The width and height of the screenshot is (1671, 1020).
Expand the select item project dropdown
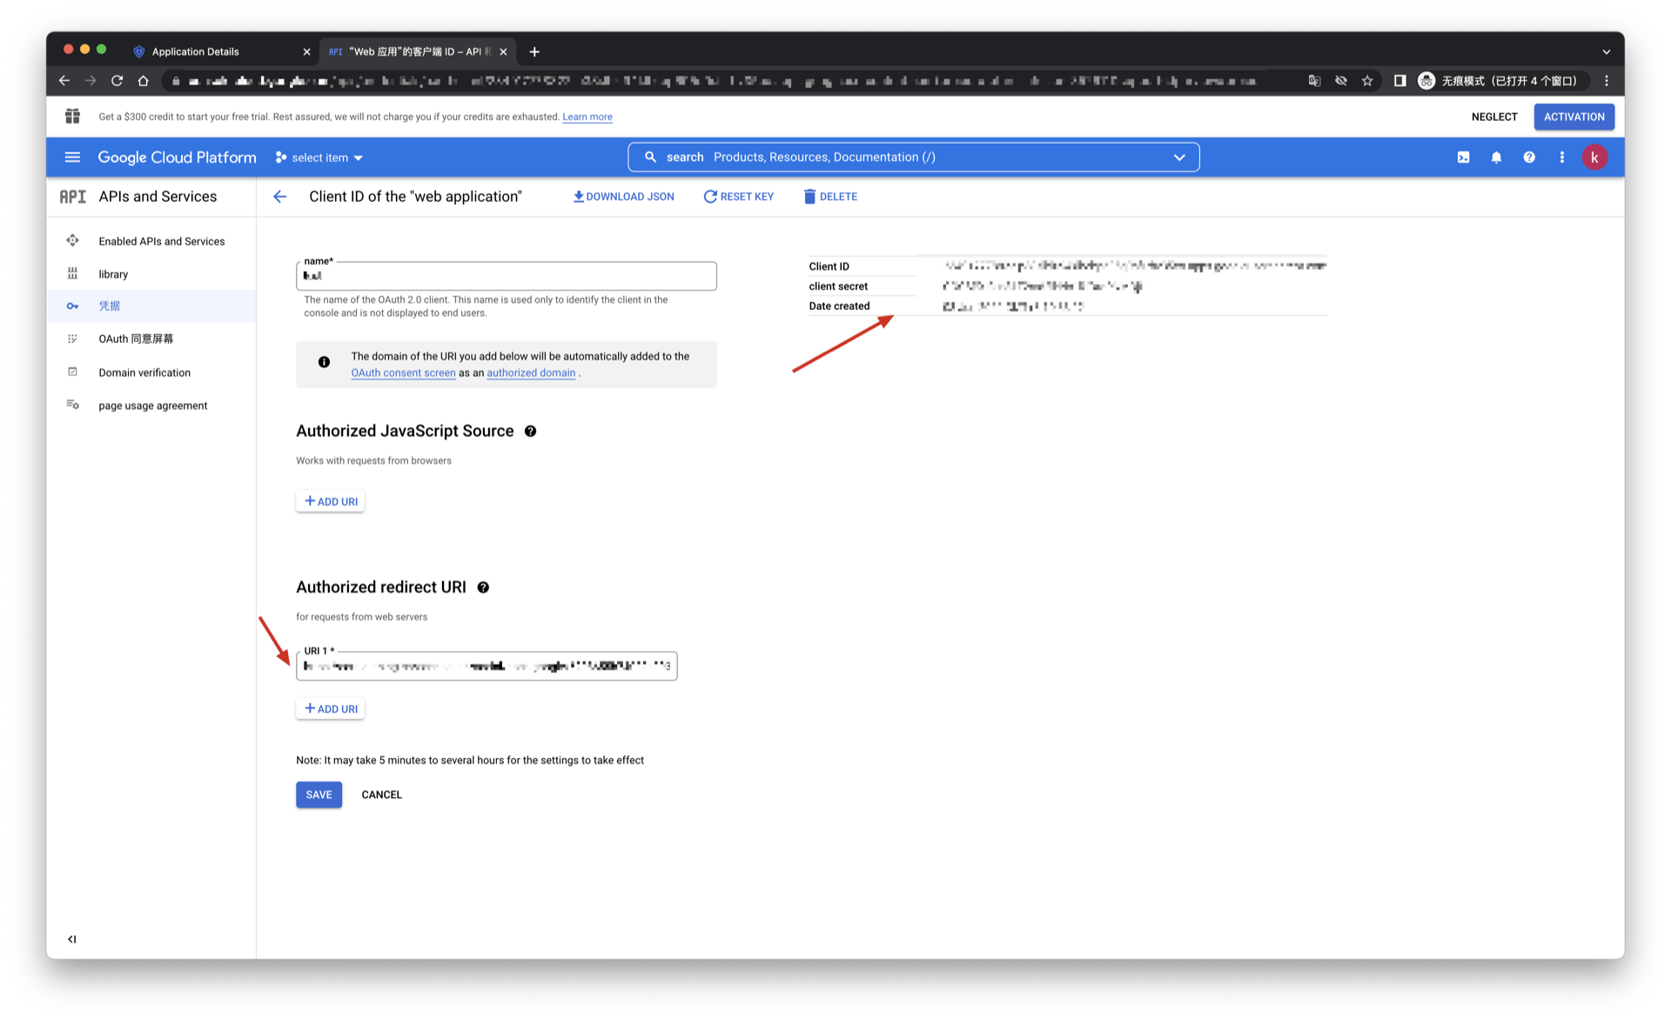319,158
